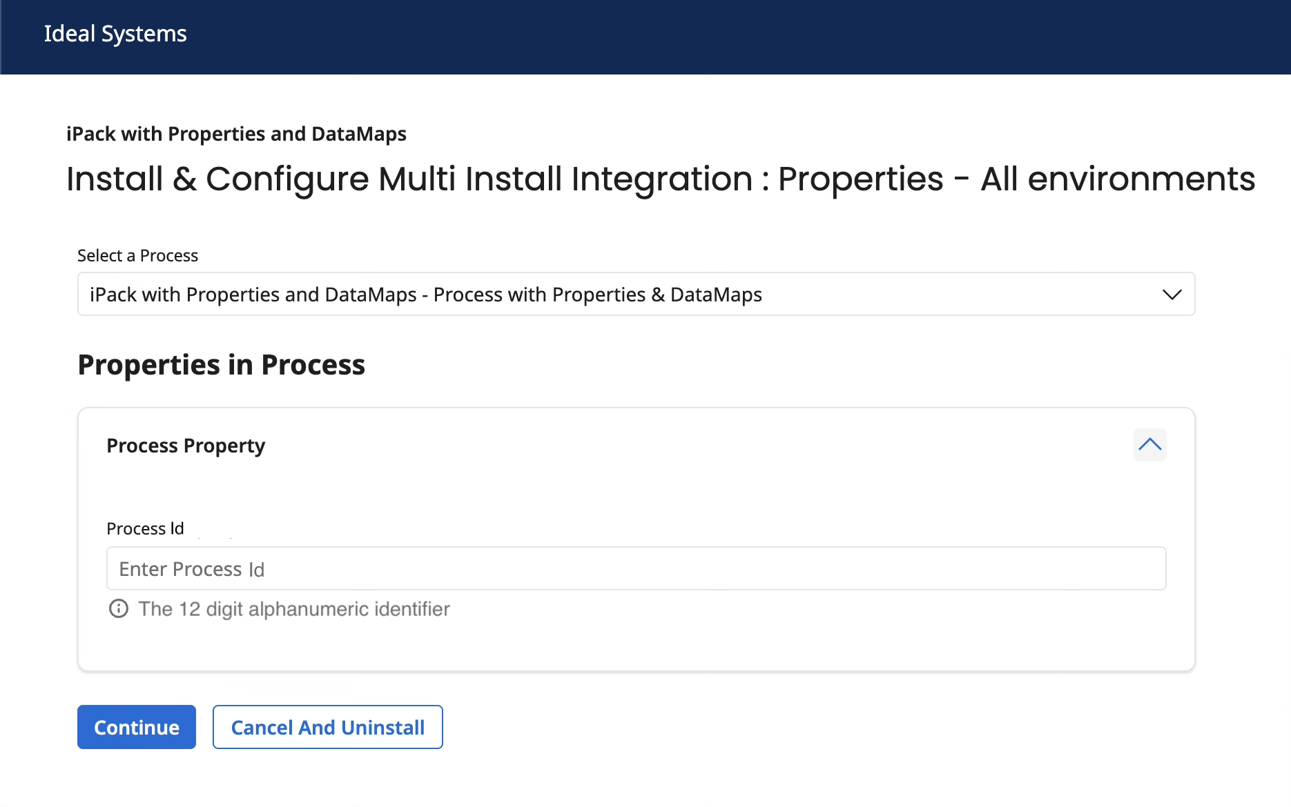Image resolution: width=1291 pixels, height=807 pixels.
Task: Open the Select a Process dropdown
Action: [x=635, y=295]
